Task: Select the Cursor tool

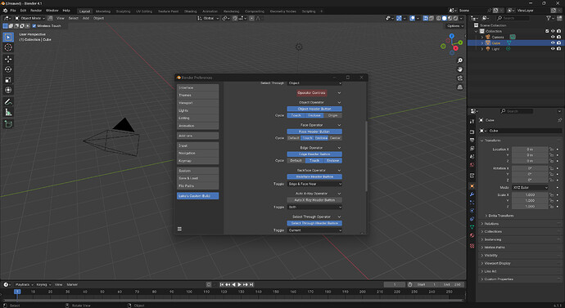Action: 8,47
